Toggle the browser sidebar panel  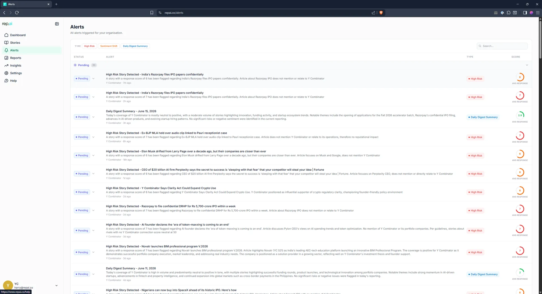tap(525, 13)
